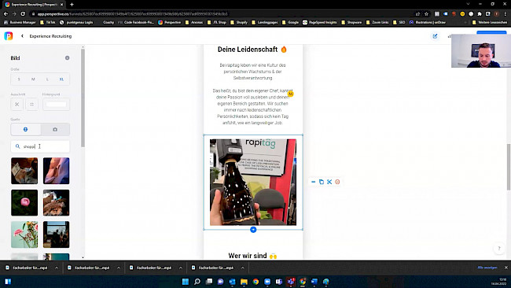This screenshot has height=288, width=511.
Task: Select image size XL
Action: point(61,79)
